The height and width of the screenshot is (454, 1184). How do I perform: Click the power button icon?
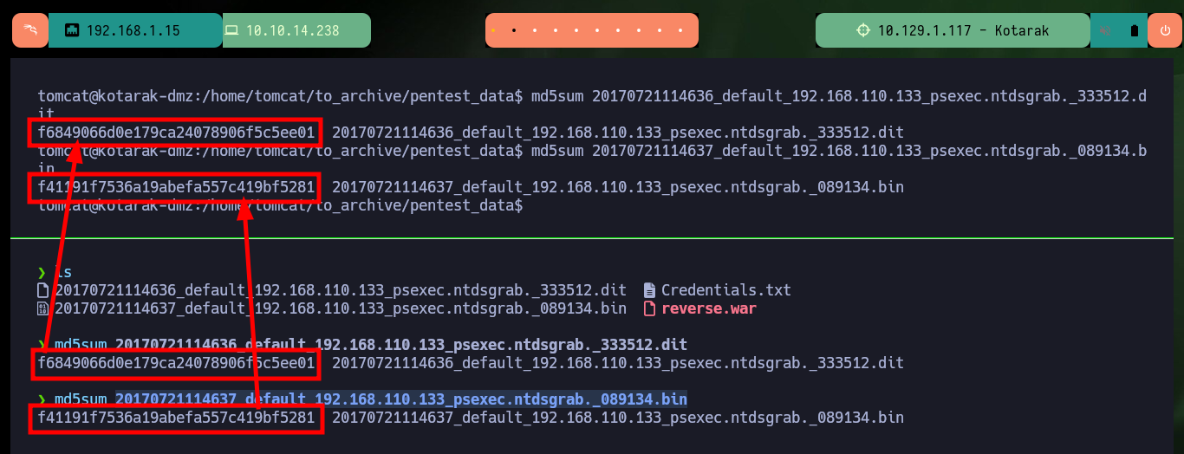click(x=1163, y=30)
